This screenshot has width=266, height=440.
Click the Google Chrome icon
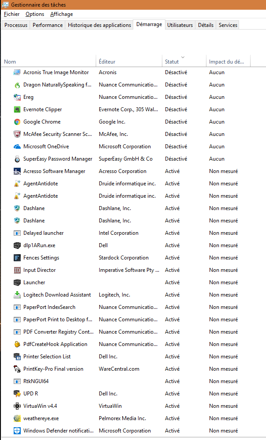point(17,122)
